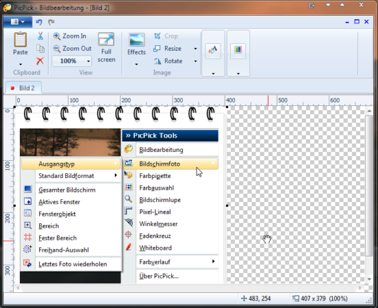Click the Crop tool button
The image size is (378, 308).
tap(166, 36)
